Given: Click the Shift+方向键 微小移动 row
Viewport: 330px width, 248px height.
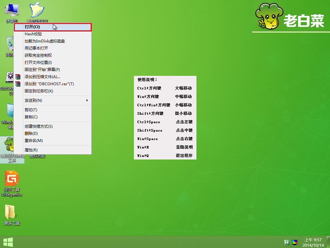Looking at the screenshot, I should (x=165, y=113).
